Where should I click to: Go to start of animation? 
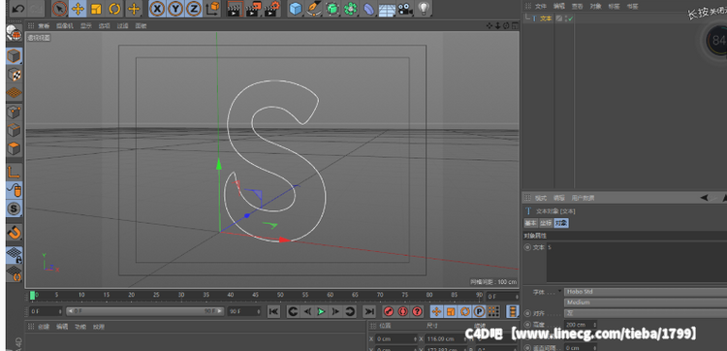point(273,311)
